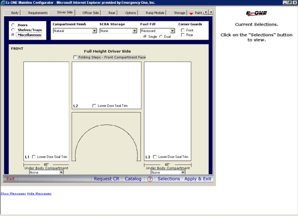Toggle L3 Lower Door Seal Trim
The image size is (298, 216).
[155, 156]
